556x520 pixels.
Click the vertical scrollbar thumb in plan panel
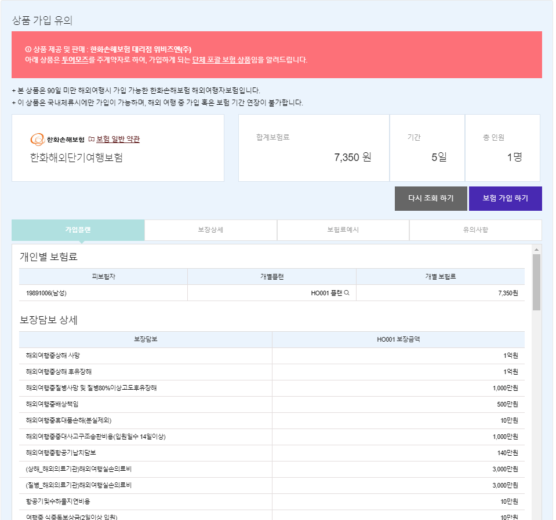coord(536,282)
